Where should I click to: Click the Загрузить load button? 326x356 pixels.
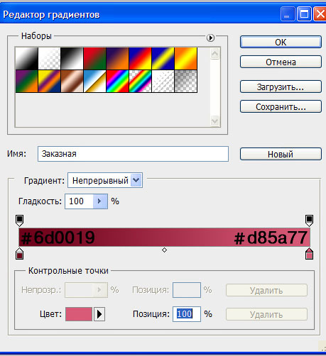coord(281,87)
